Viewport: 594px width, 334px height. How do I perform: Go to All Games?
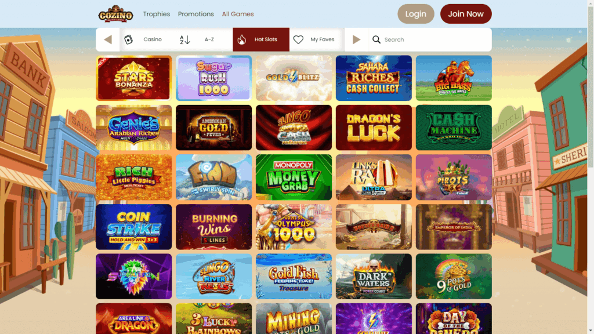238,14
